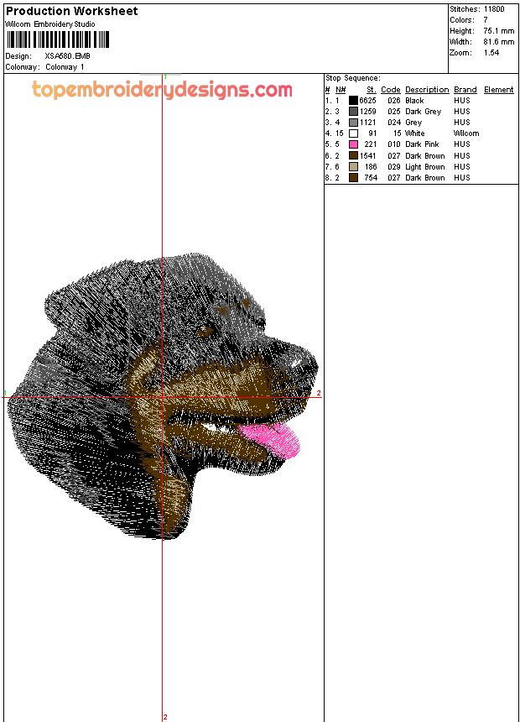The width and height of the screenshot is (520, 722).
Task: Select the Dark Grey thread swatch
Action: (x=354, y=112)
